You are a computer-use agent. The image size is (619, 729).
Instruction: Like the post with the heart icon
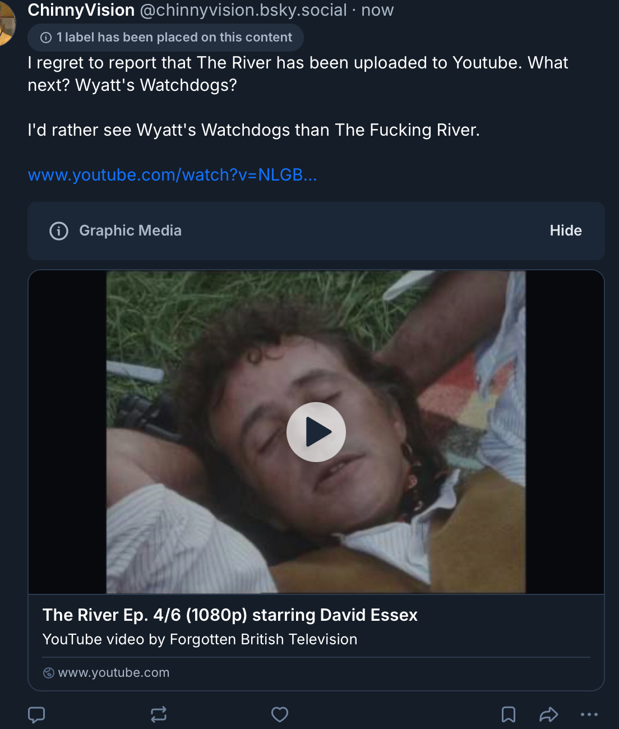point(280,714)
